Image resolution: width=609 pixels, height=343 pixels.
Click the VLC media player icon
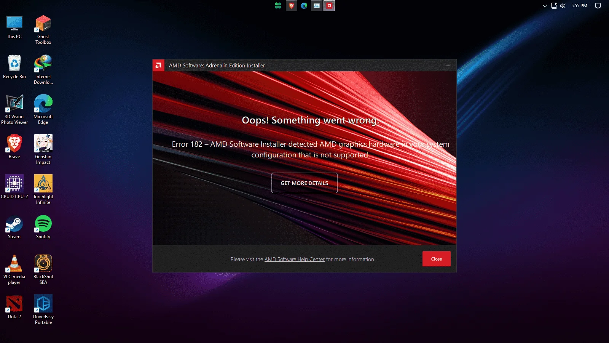point(14,270)
